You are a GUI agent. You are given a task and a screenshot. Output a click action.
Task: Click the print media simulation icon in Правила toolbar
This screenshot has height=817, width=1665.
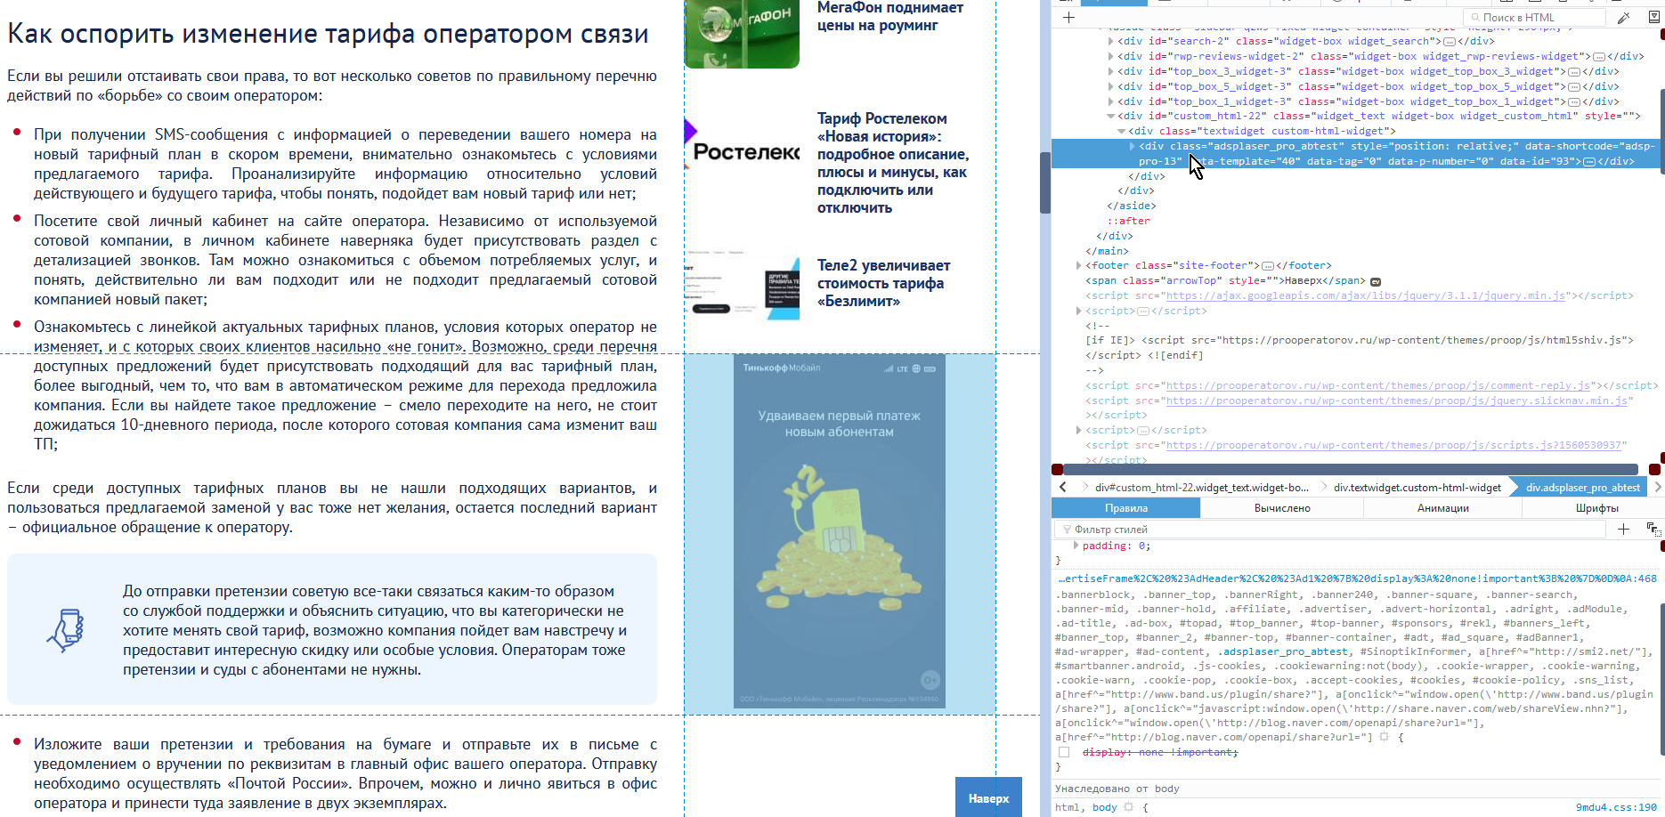pos(1654,530)
